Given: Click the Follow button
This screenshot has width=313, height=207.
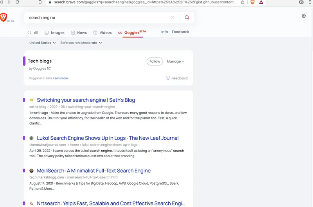Looking at the screenshot, I should tap(155, 61).
